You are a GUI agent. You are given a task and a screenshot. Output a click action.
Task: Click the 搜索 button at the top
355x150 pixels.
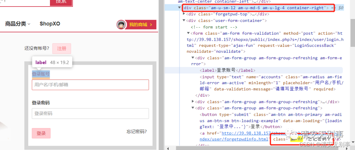click(x=61, y=2)
